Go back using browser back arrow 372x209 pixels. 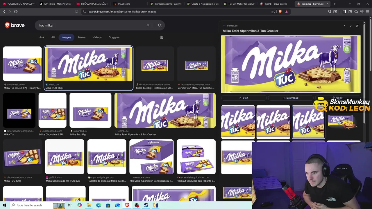coord(4,12)
